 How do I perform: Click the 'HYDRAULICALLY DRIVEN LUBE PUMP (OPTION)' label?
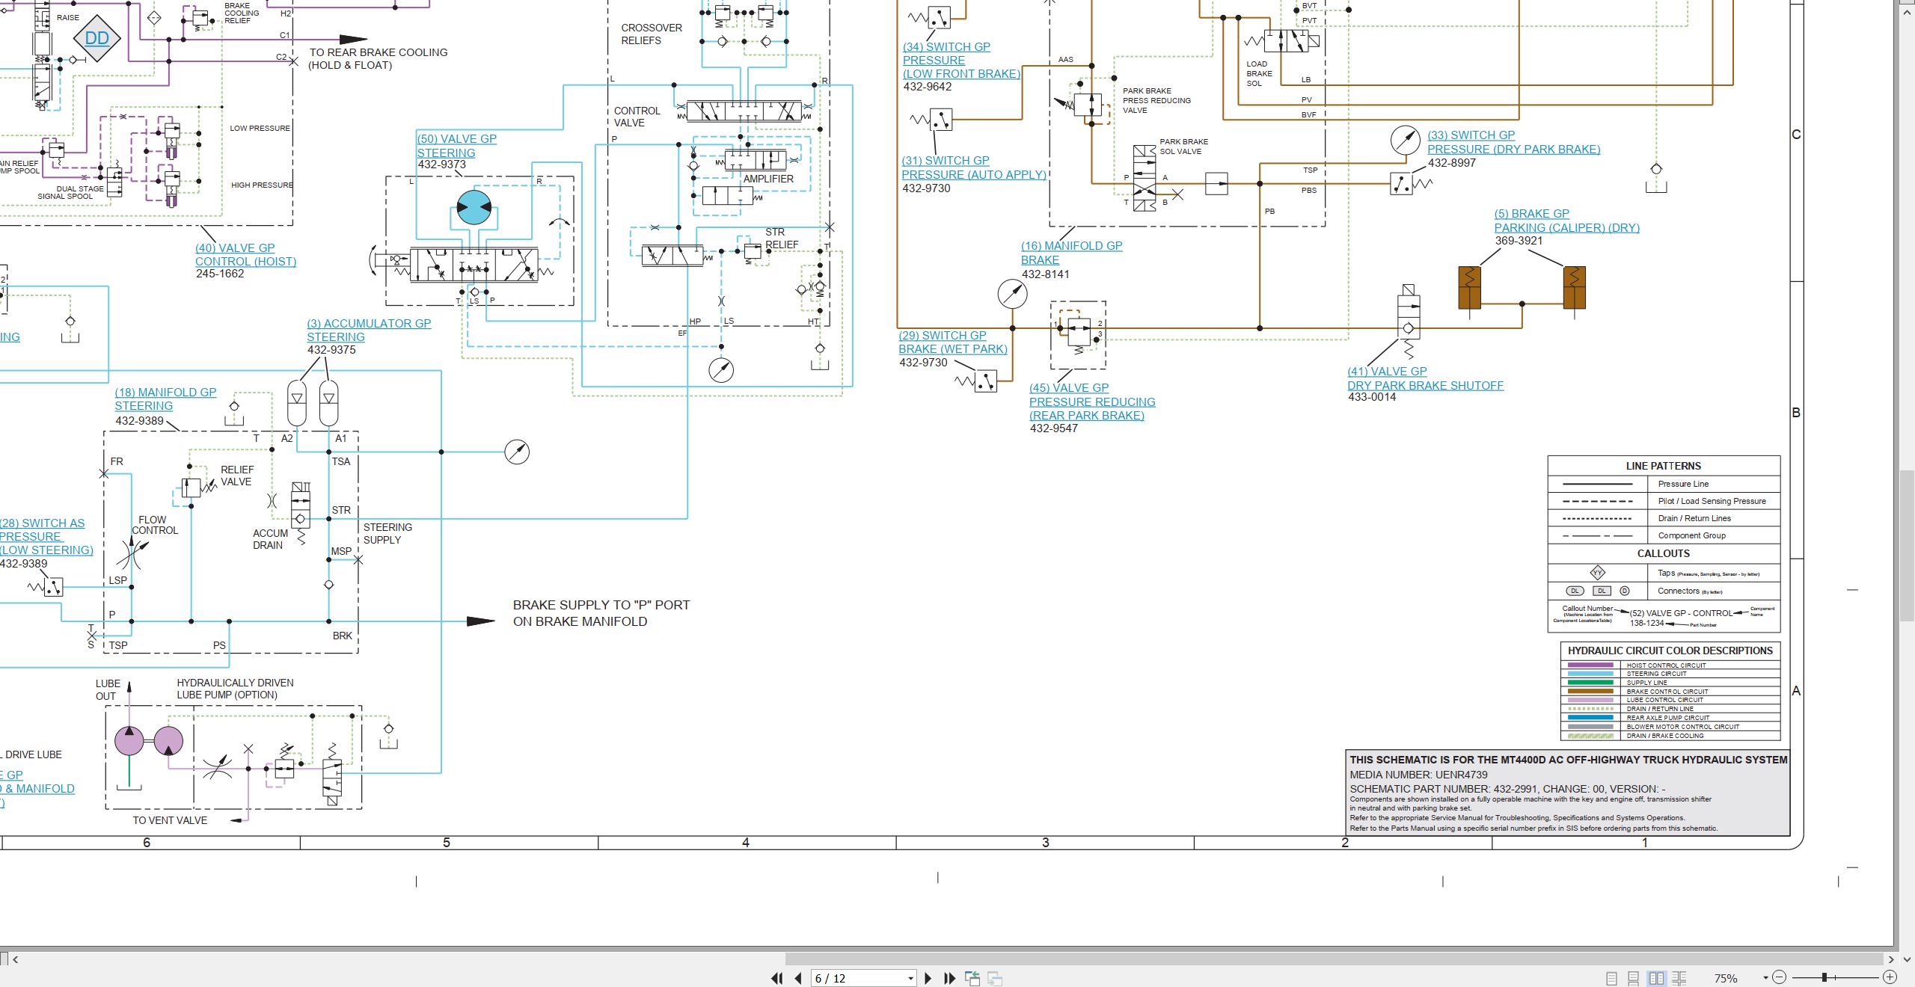[235, 689]
